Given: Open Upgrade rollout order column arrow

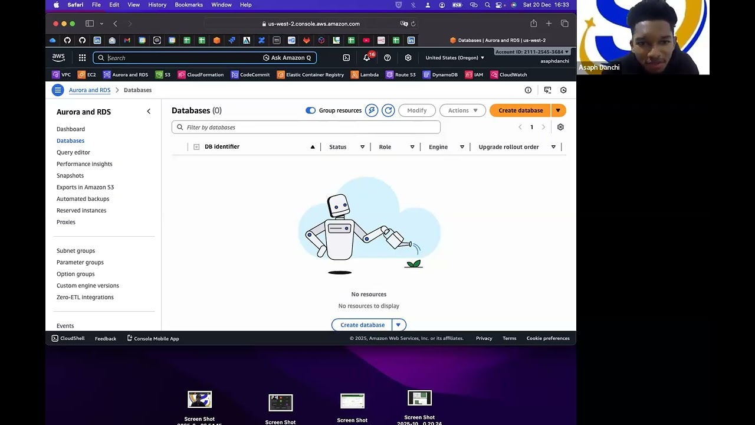Looking at the screenshot, I should [x=553, y=147].
